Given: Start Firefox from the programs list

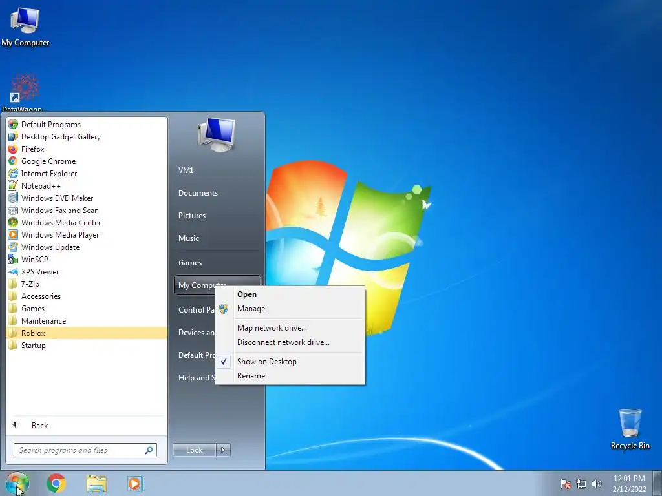Looking at the screenshot, I should point(87,149).
